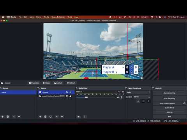Open Spotlight search icon in menu bar

pos(157,17)
